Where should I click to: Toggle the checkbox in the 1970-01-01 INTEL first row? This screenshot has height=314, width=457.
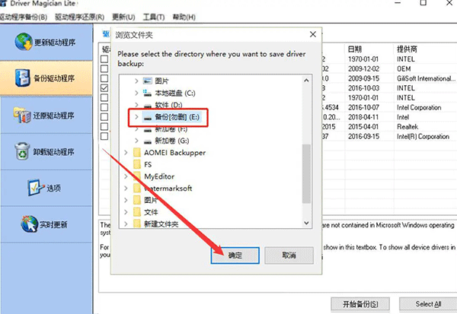click(104, 59)
